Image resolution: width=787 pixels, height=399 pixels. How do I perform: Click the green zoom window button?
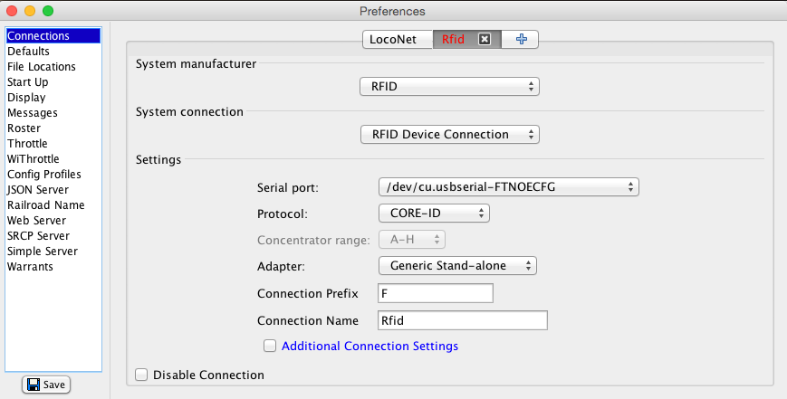tap(47, 11)
